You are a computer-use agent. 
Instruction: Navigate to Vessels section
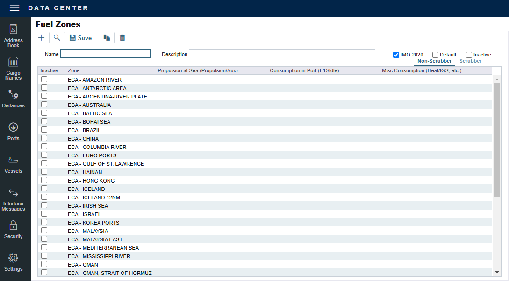(x=14, y=164)
